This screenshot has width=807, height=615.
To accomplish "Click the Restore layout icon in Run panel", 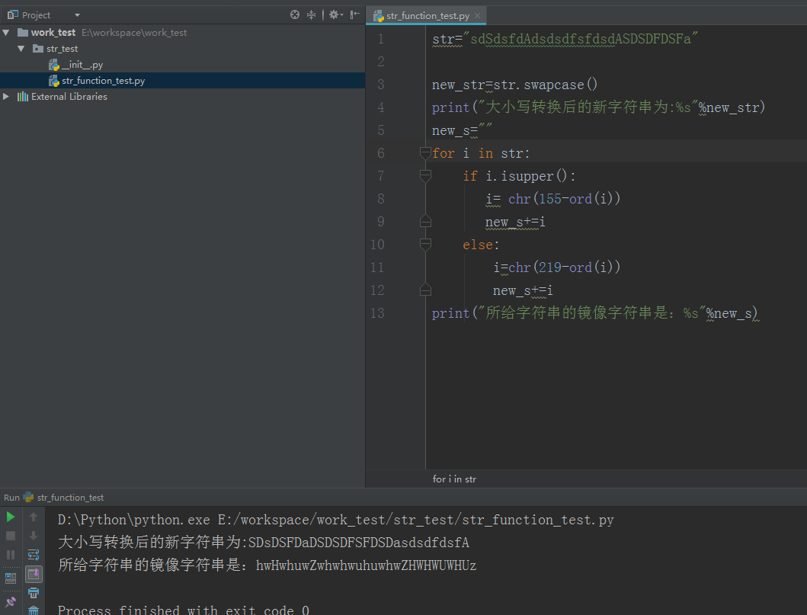I will [x=11, y=578].
